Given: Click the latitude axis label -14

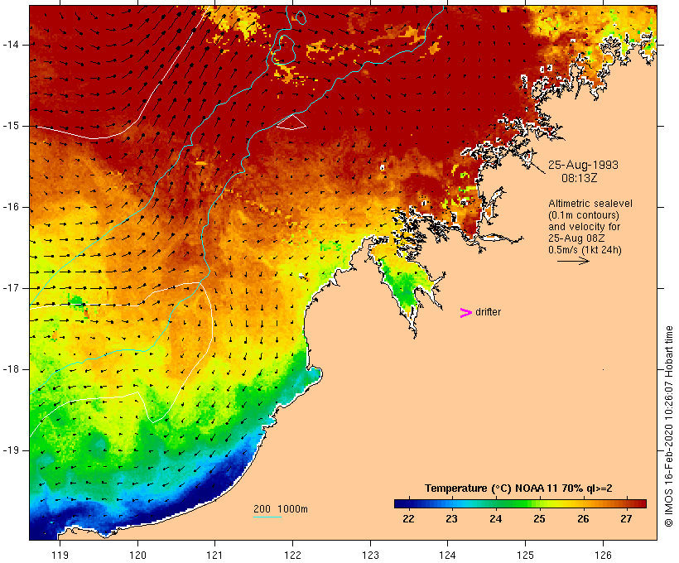Looking at the screenshot, I should pyautogui.click(x=11, y=45).
